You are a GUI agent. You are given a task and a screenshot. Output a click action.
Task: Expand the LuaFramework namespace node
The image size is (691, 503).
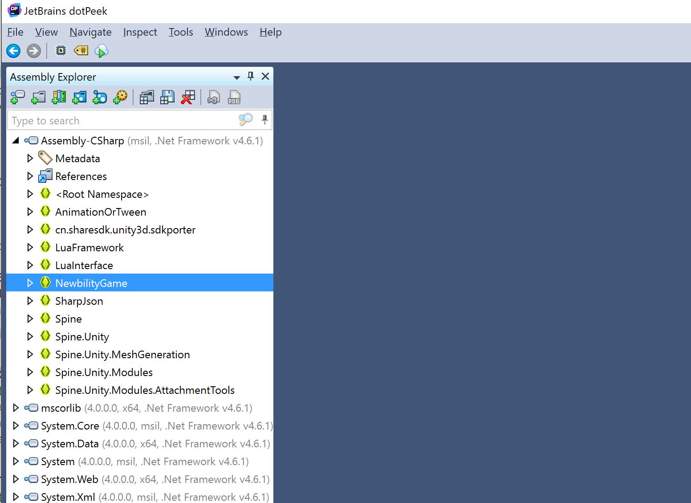coord(30,248)
